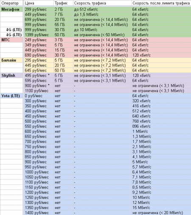
Task: Click the Цена column header
Action: tap(39, 3)
